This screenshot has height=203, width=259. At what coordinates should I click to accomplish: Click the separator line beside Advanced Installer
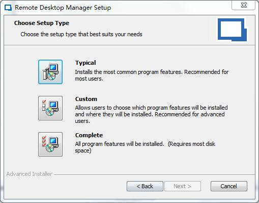click(x=154, y=174)
